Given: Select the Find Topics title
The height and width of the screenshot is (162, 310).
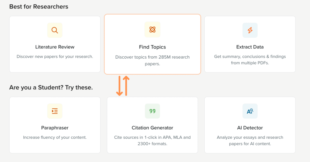Looking at the screenshot, I should coord(152,47).
